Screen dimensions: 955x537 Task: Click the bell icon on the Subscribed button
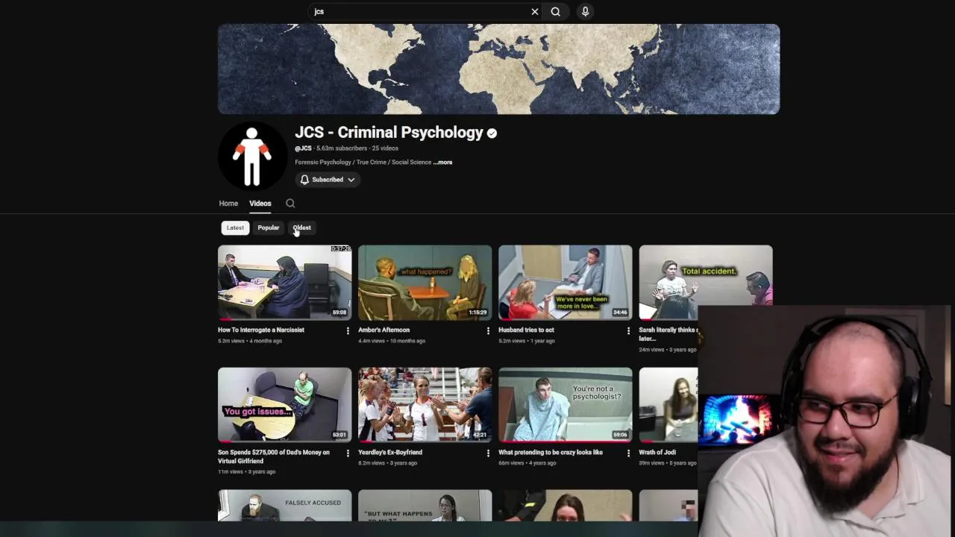tap(304, 180)
